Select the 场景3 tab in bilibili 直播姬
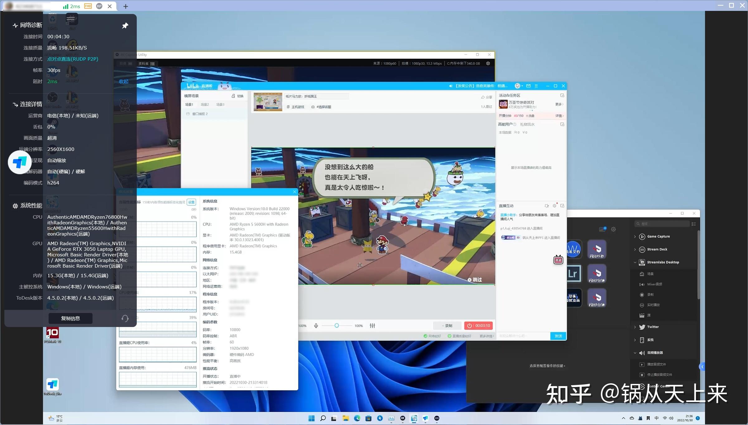 click(x=220, y=105)
